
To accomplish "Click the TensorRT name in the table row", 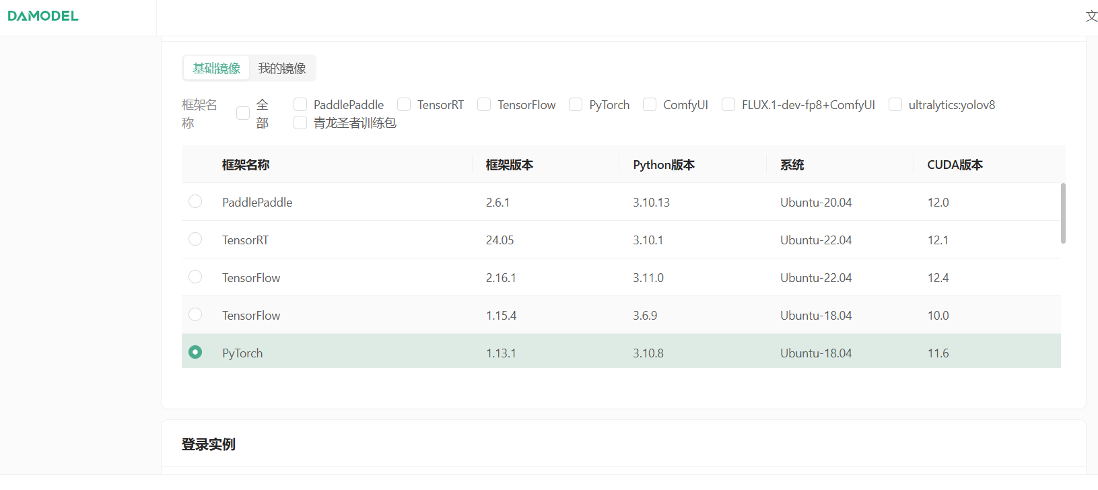I will point(245,240).
